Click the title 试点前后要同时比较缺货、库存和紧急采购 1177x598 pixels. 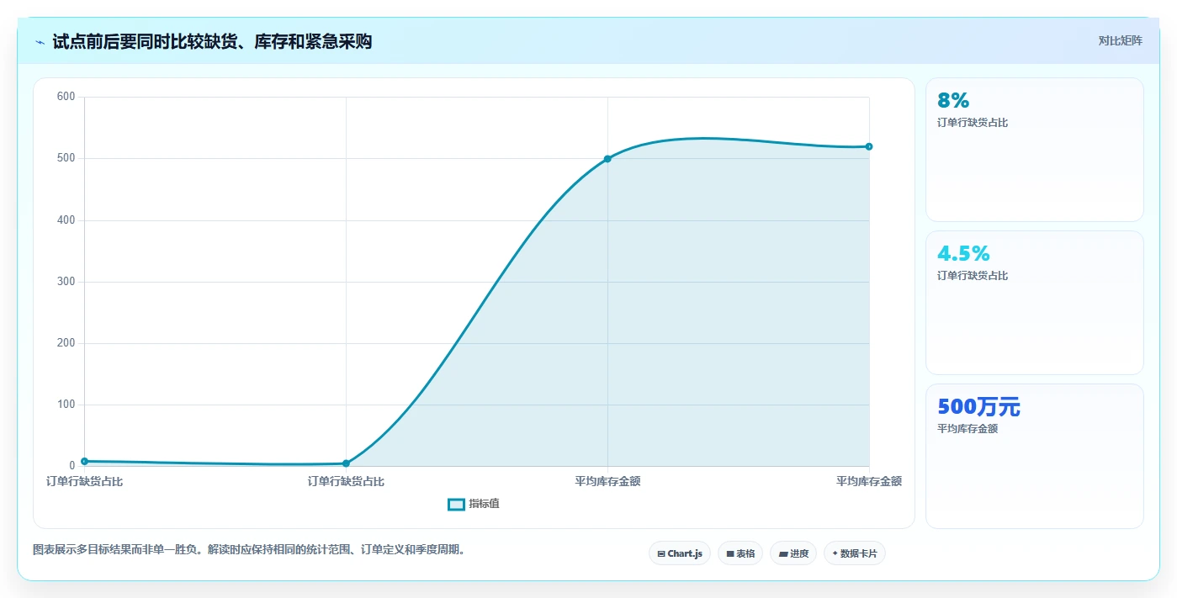point(212,41)
